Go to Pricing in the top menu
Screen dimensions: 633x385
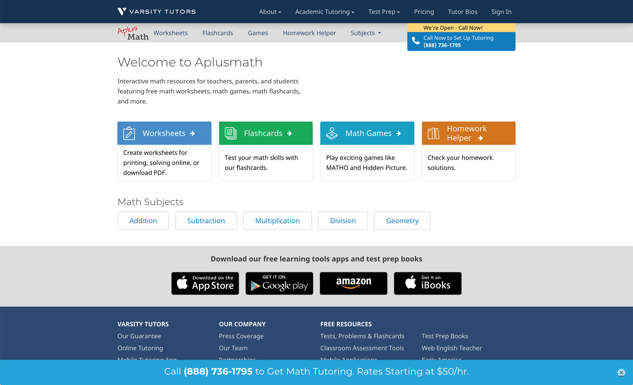[x=424, y=12]
